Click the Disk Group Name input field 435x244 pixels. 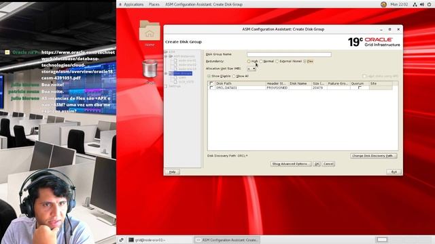(x=289, y=54)
